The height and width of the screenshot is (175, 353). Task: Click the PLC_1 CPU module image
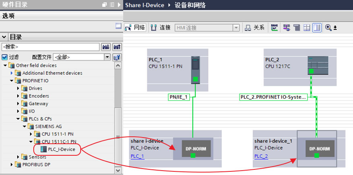195,70
